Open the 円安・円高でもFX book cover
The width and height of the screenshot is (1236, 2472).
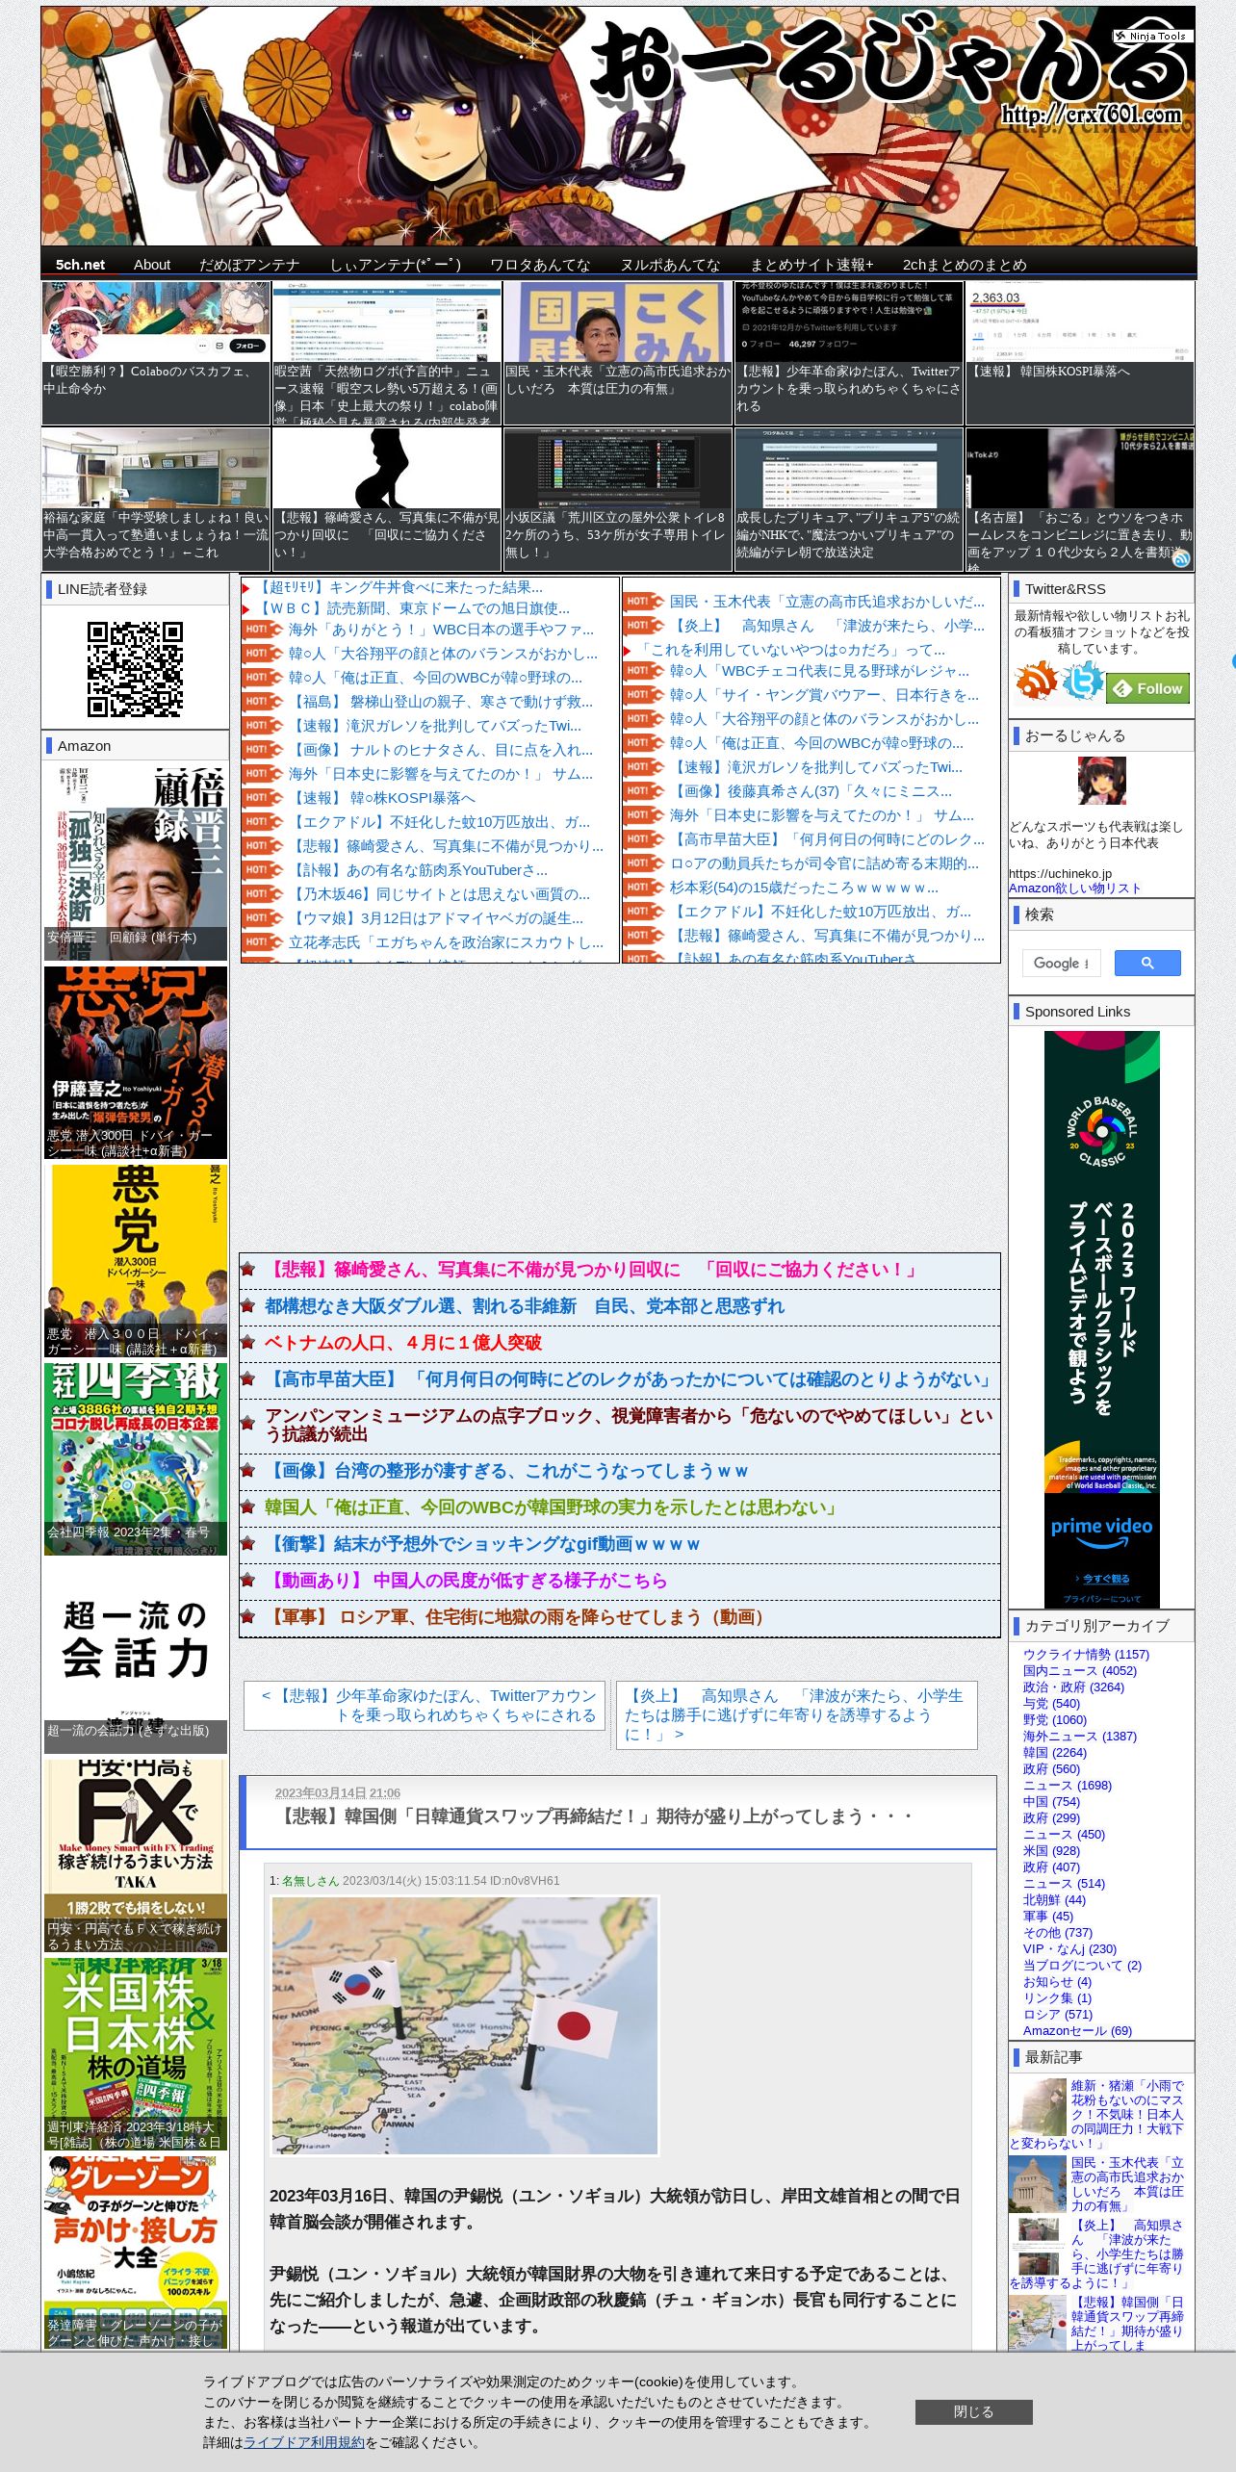tap(136, 1854)
